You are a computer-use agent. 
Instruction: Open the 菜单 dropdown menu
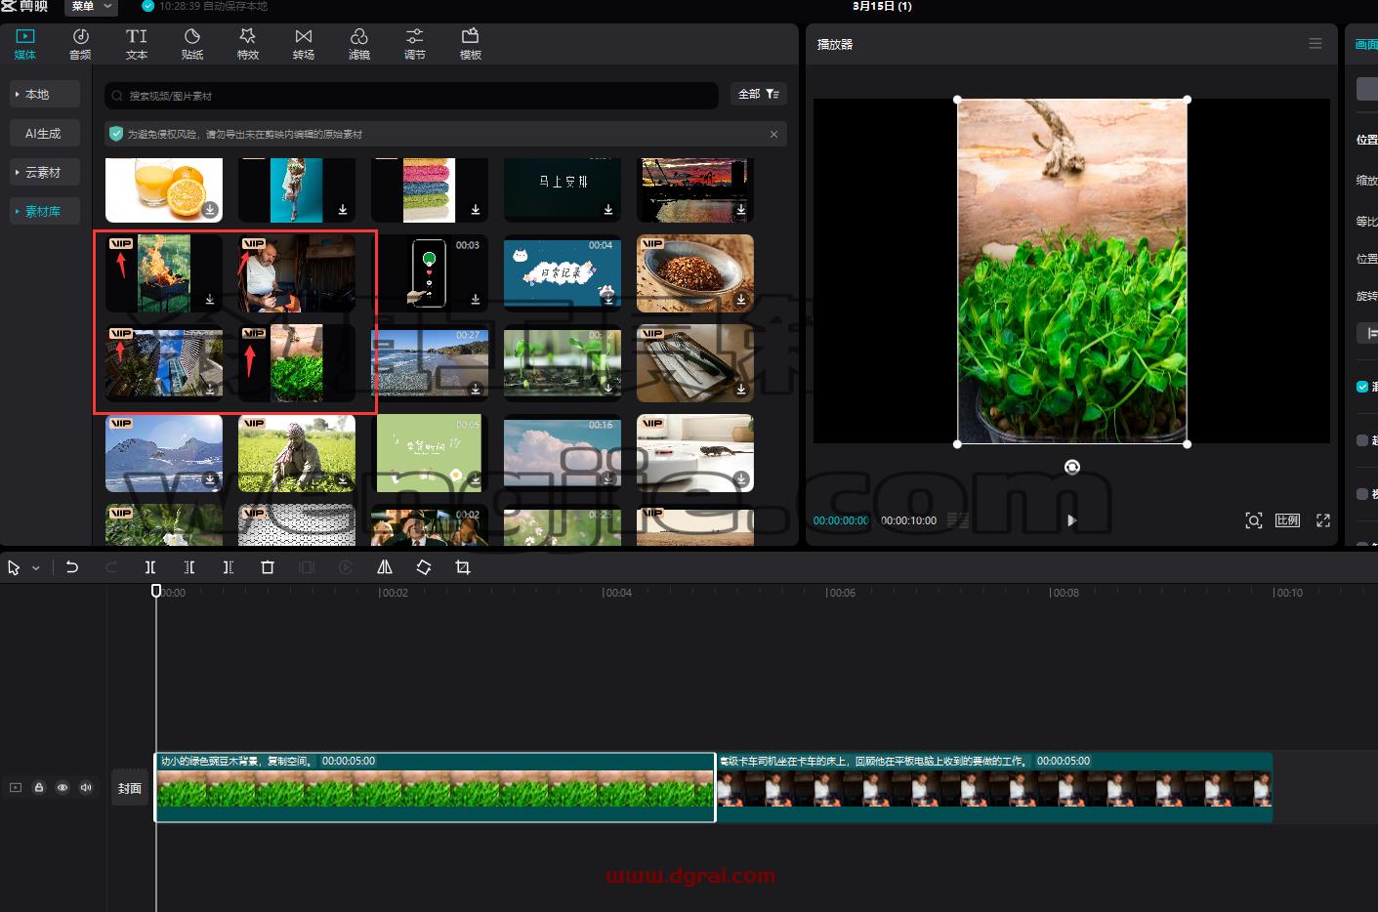91,7
